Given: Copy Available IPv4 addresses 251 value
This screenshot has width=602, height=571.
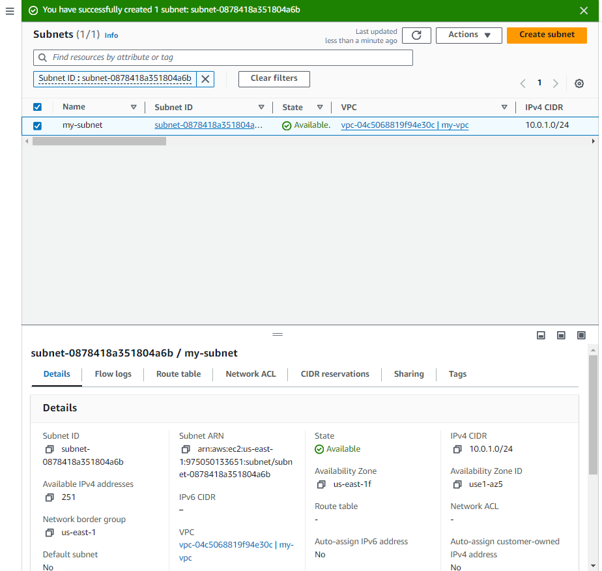Looking at the screenshot, I should click(50, 497).
